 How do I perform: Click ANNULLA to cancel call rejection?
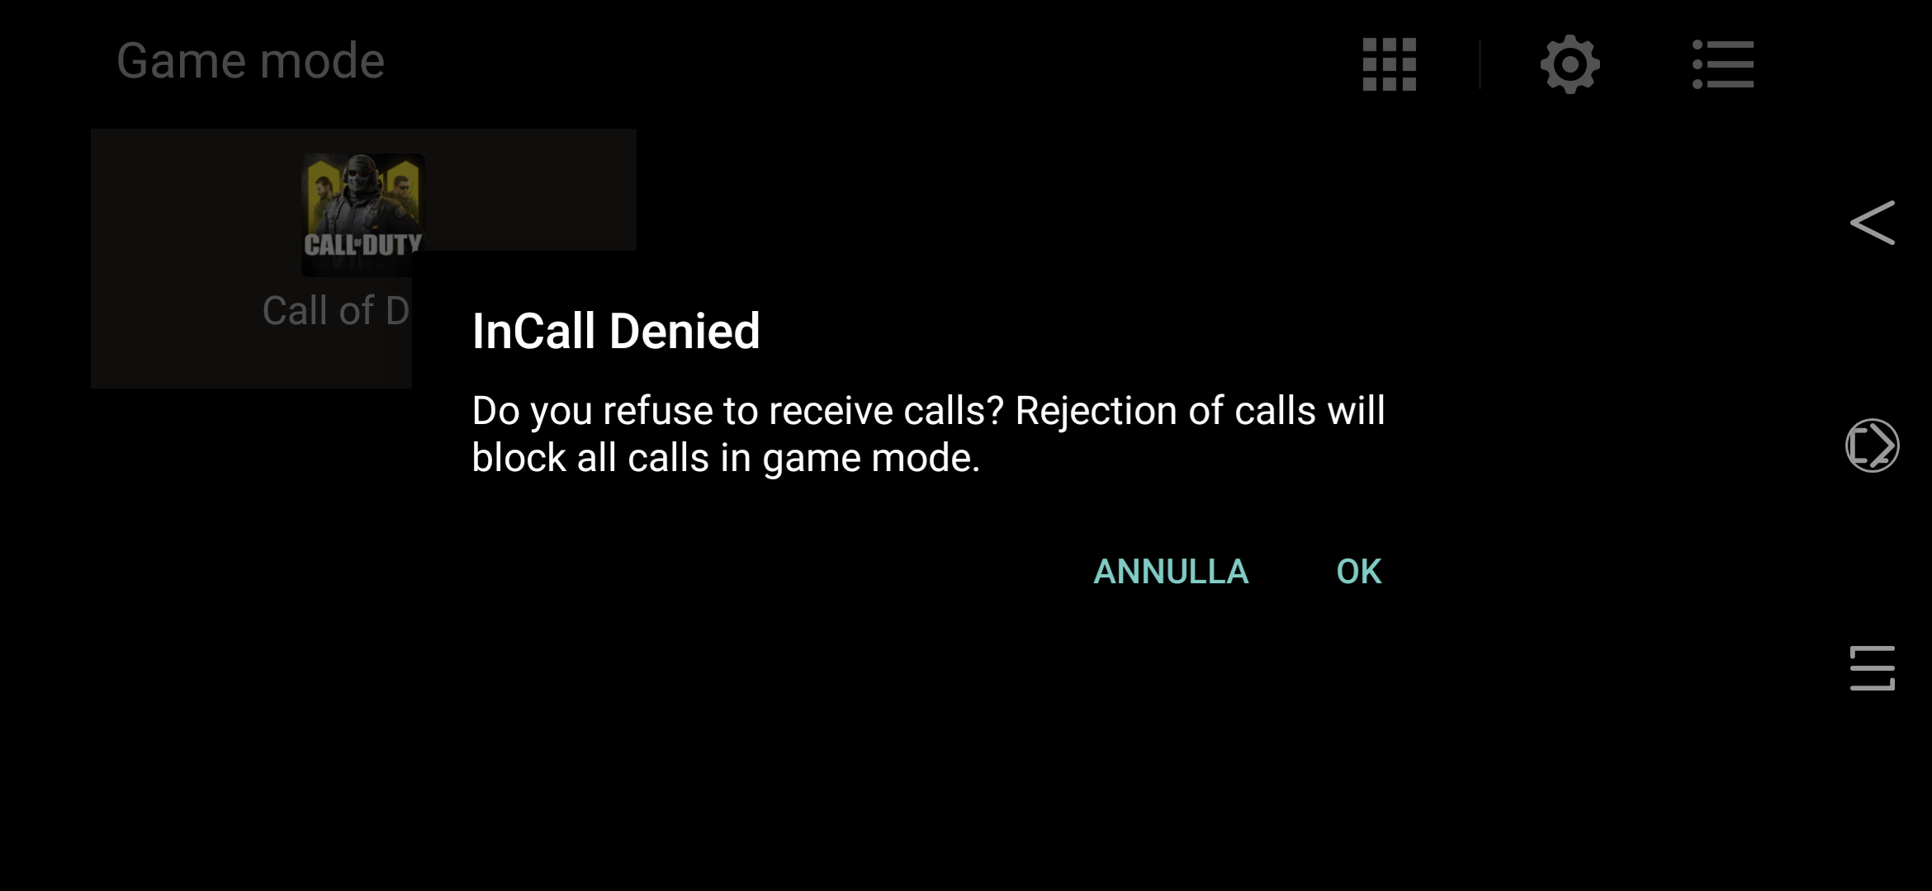(1171, 571)
